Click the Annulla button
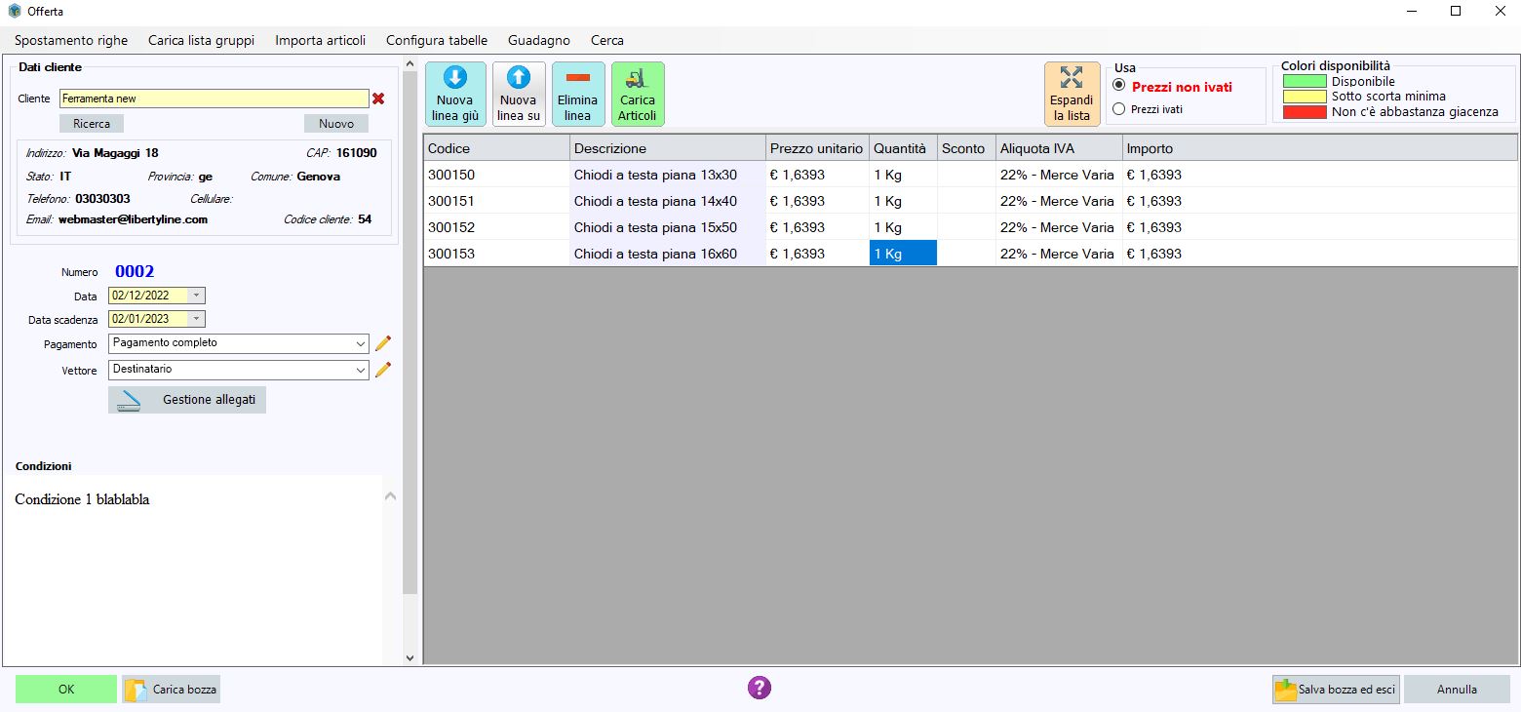Screen dimensions: 1521x712 coord(1457,690)
